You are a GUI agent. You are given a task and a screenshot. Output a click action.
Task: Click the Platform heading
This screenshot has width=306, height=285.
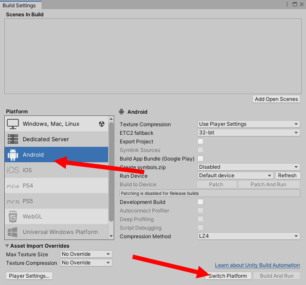(x=17, y=112)
